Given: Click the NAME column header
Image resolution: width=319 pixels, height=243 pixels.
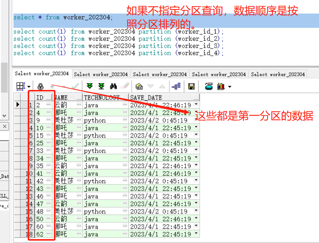Looking at the screenshot, I should (68, 97).
